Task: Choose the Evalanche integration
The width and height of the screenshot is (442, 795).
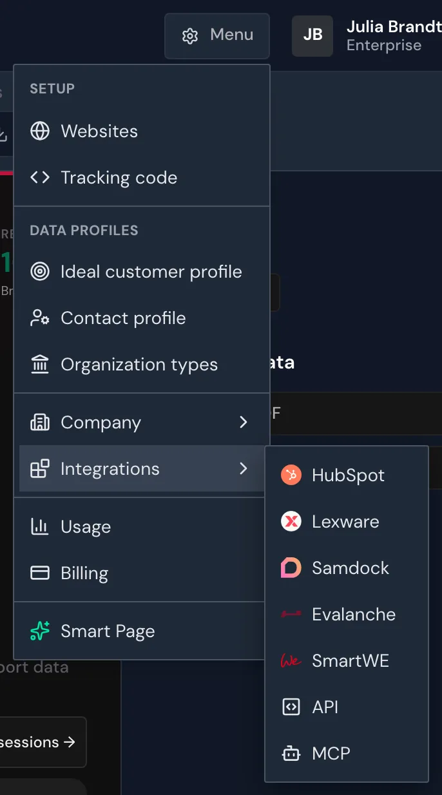Action: (347, 615)
